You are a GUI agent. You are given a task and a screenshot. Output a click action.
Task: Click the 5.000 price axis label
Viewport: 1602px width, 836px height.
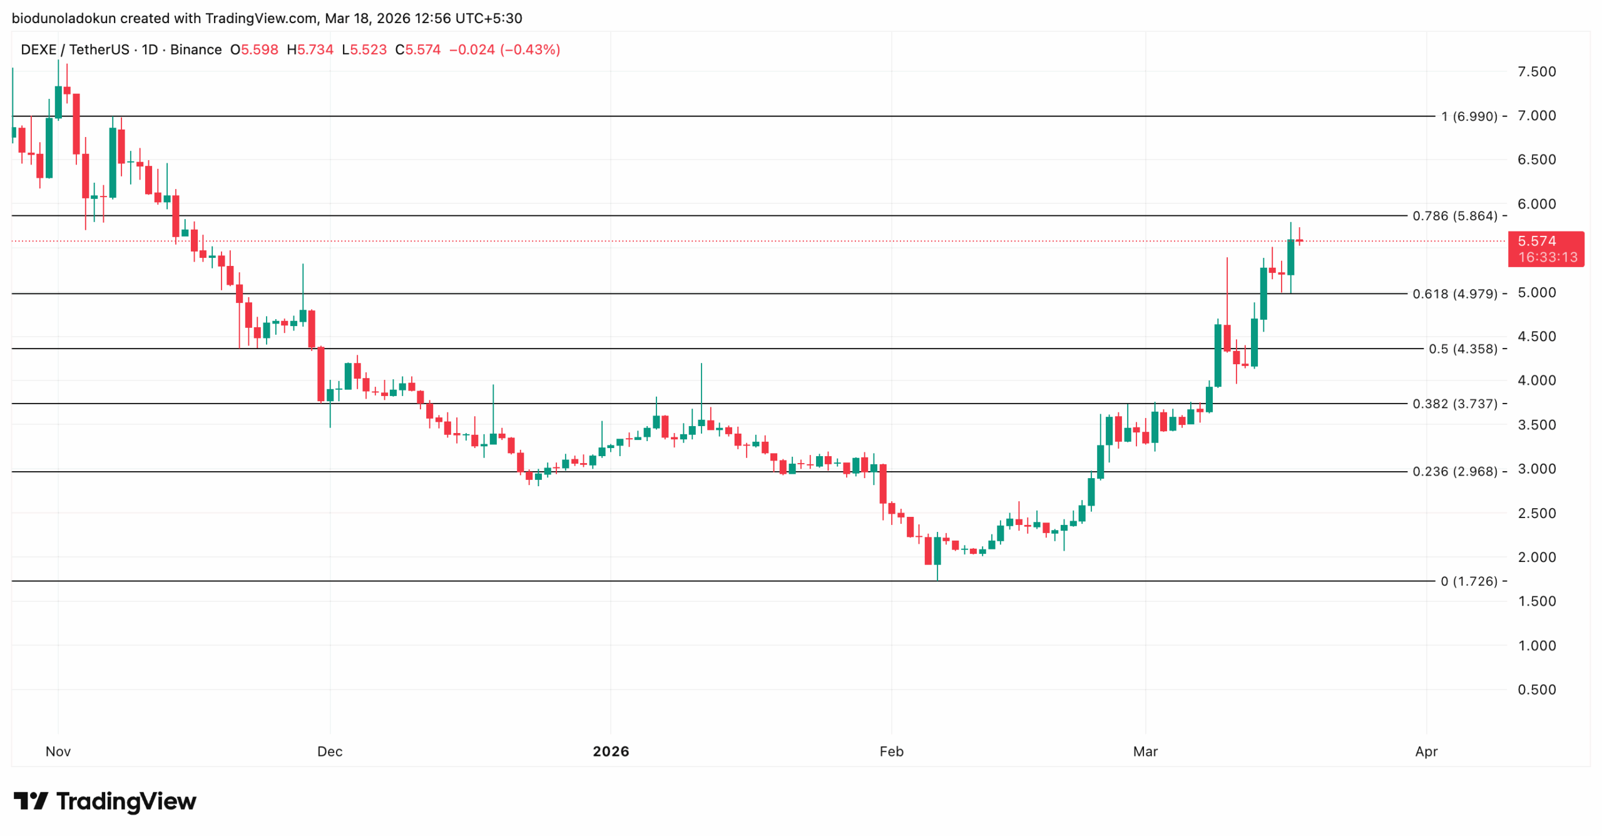coord(1536,293)
